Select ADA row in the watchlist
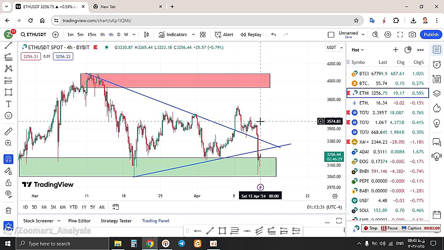The width and height of the screenshot is (444, 250). 388,152
